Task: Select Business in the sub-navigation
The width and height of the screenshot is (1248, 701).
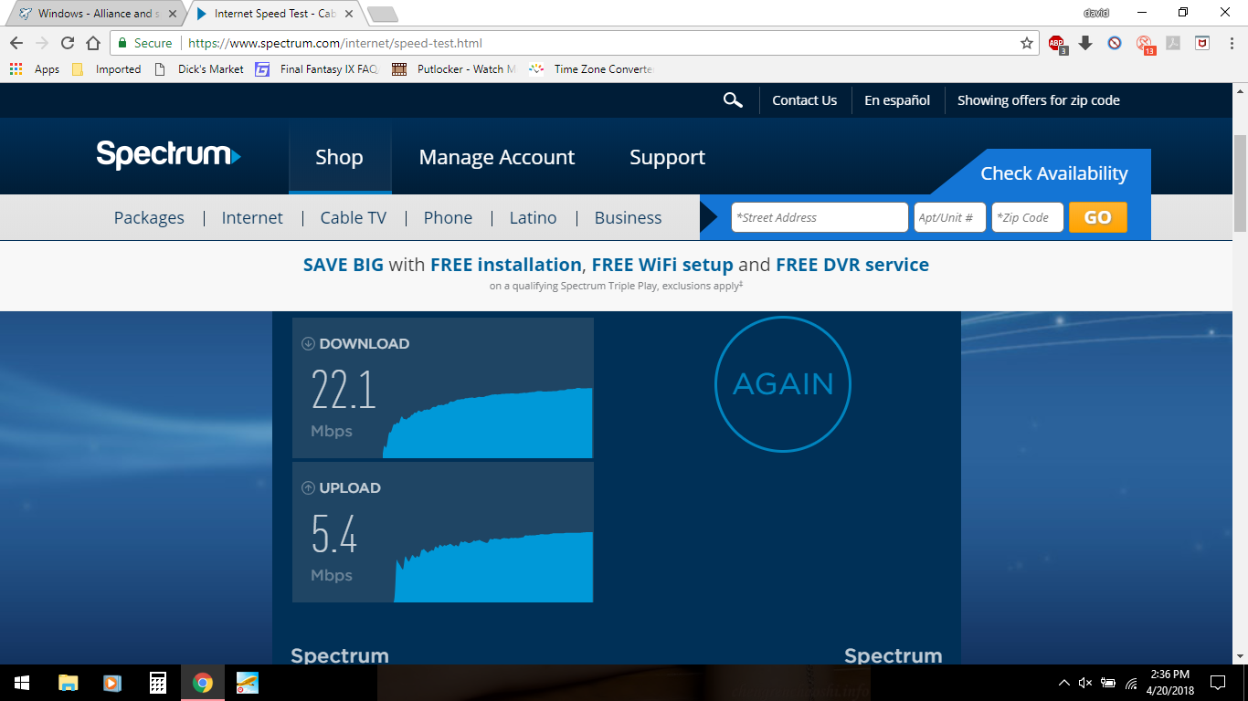Action: tap(628, 217)
